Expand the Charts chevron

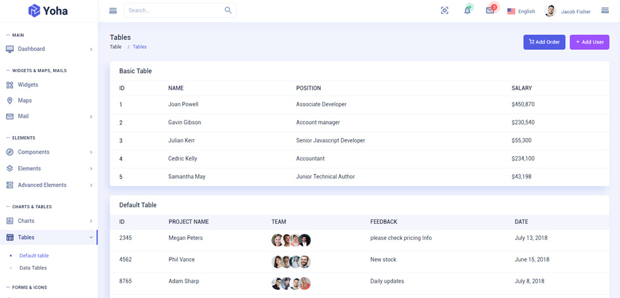91,221
